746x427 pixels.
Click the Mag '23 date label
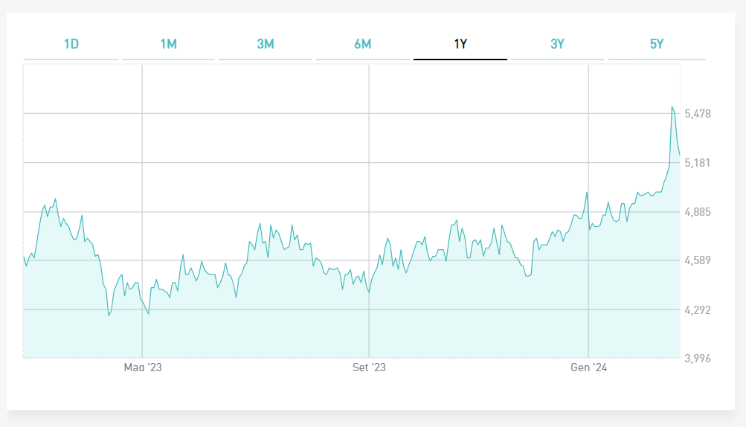point(143,367)
